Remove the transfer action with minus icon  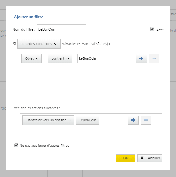pos(146,120)
